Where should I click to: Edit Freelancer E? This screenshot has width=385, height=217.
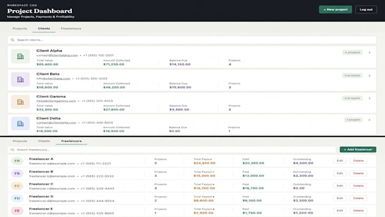[340, 211]
